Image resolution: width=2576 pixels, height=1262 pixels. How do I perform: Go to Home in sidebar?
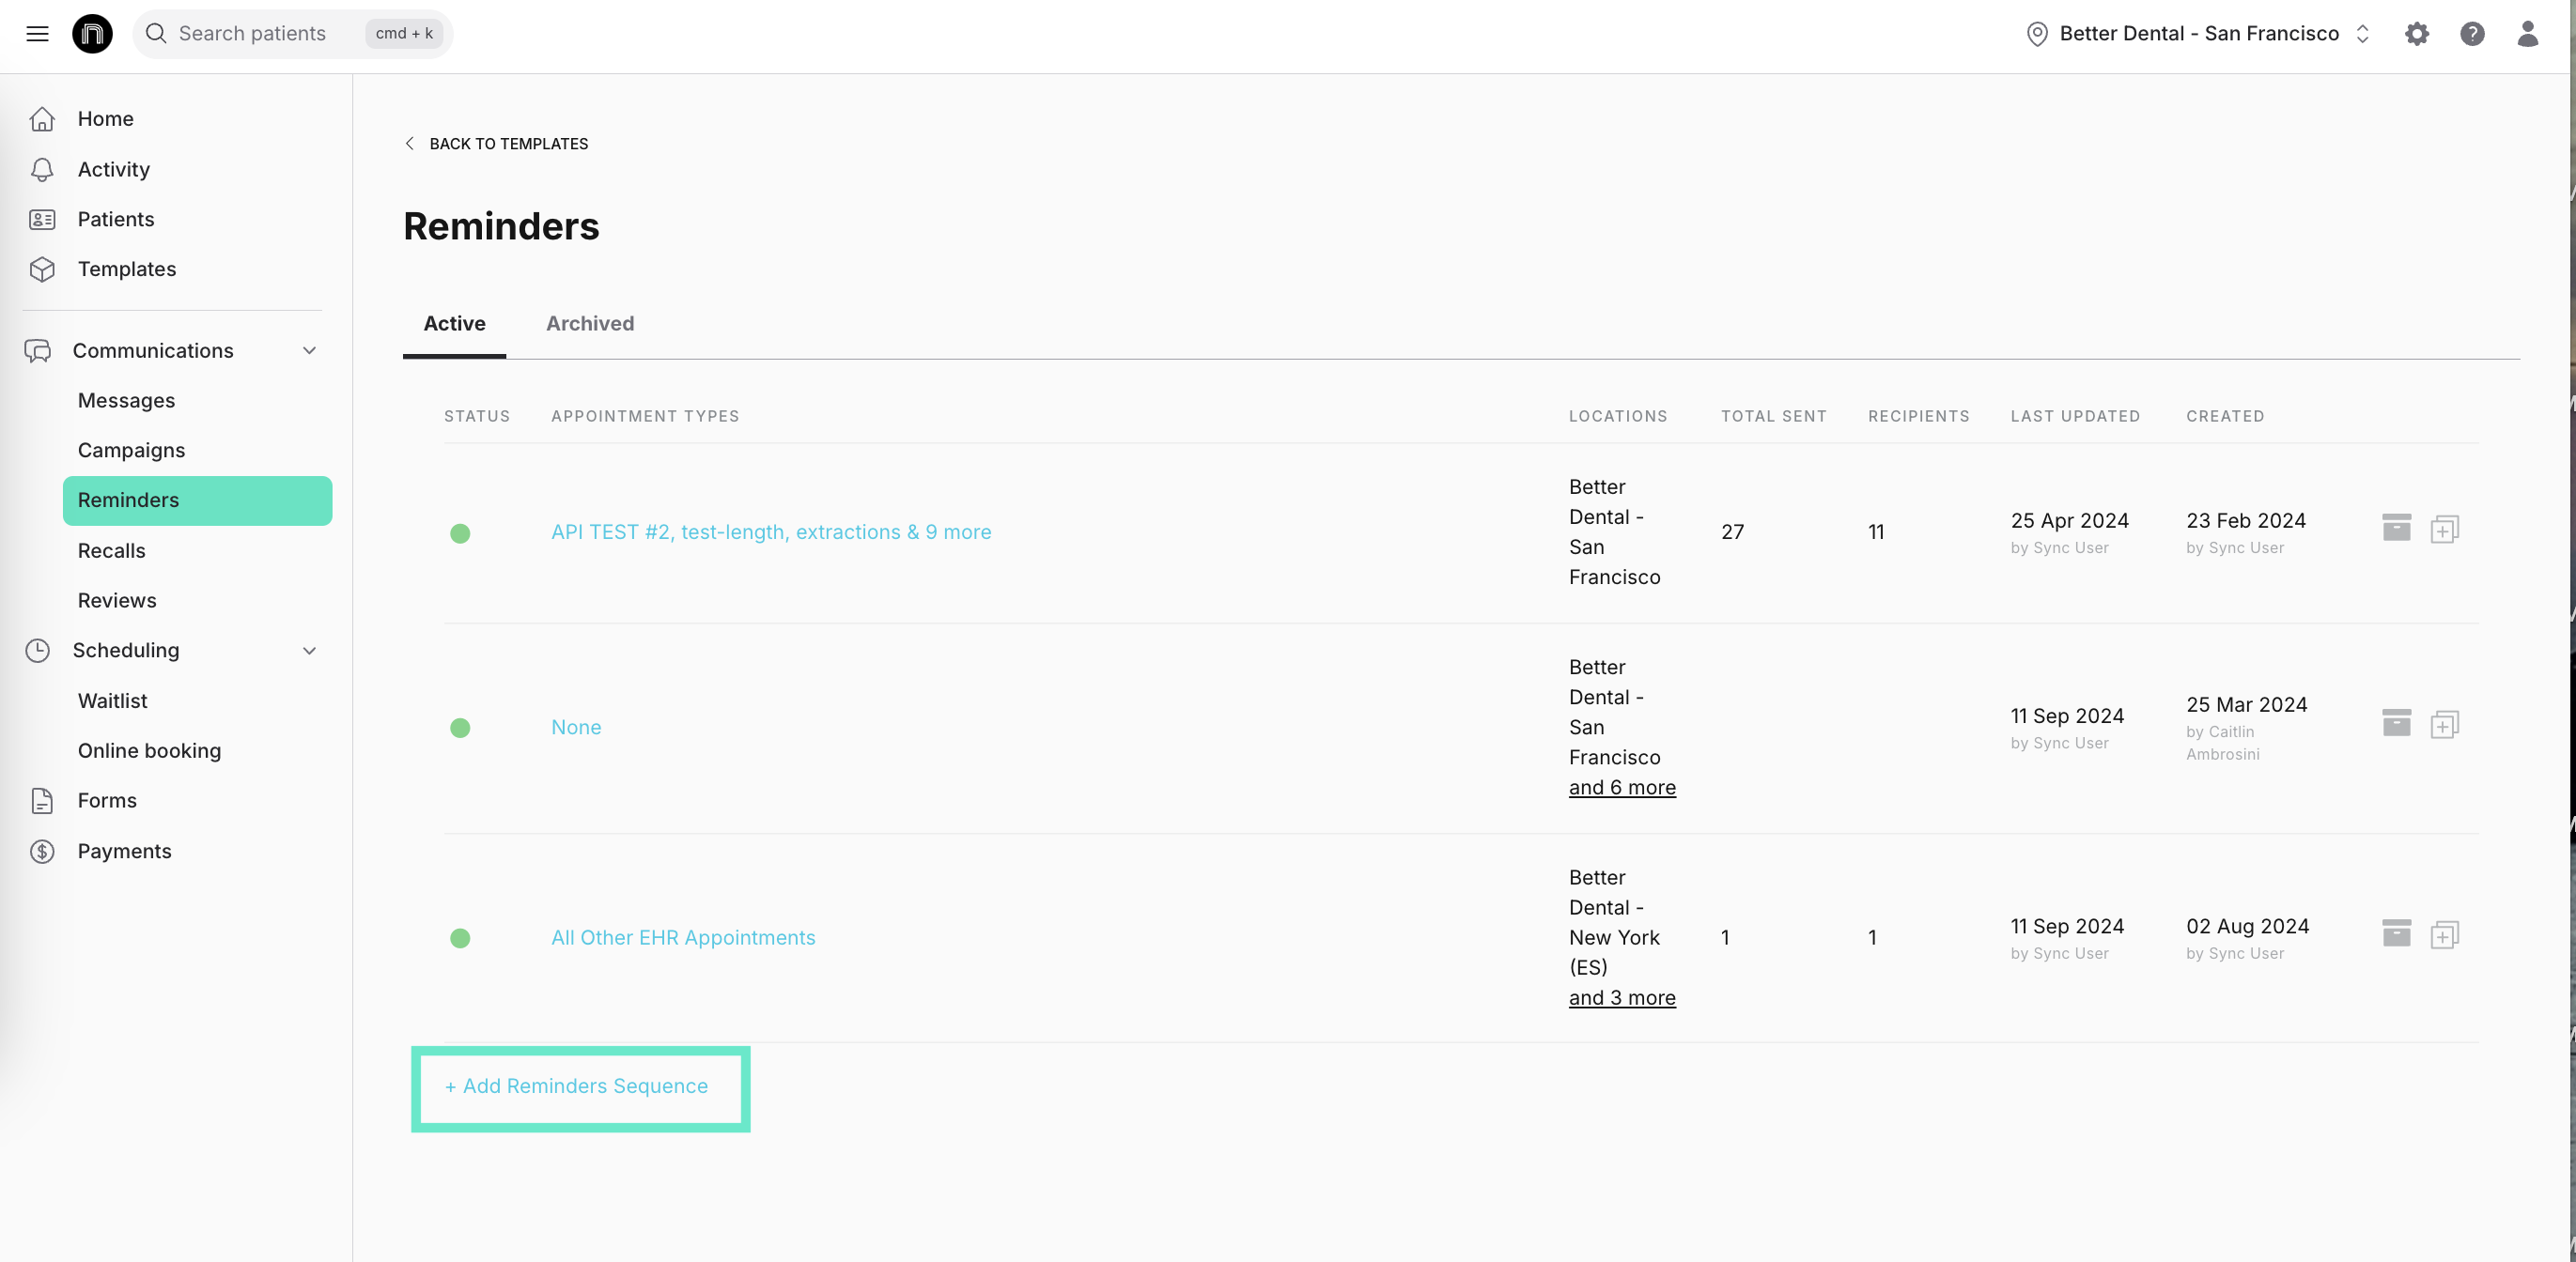pos(105,119)
